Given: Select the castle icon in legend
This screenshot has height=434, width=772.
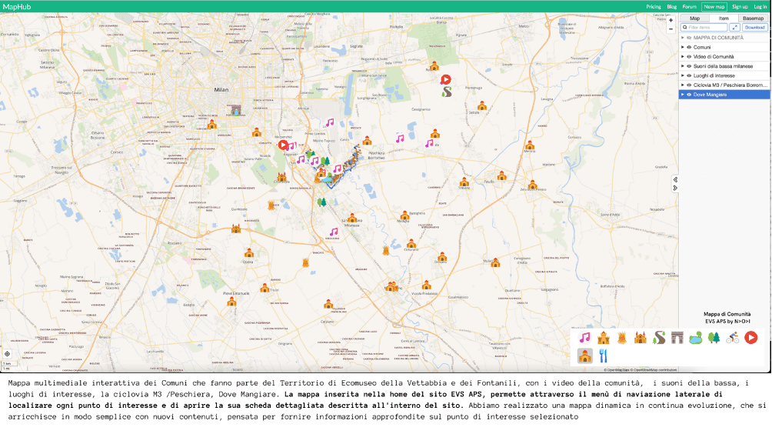Looking at the screenshot, I should (x=603, y=338).
